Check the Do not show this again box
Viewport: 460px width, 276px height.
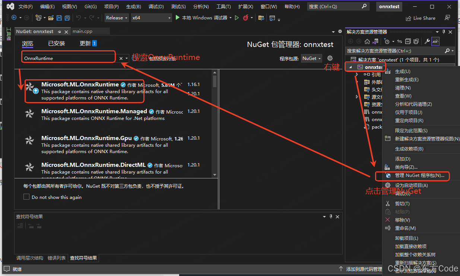tap(26, 197)
